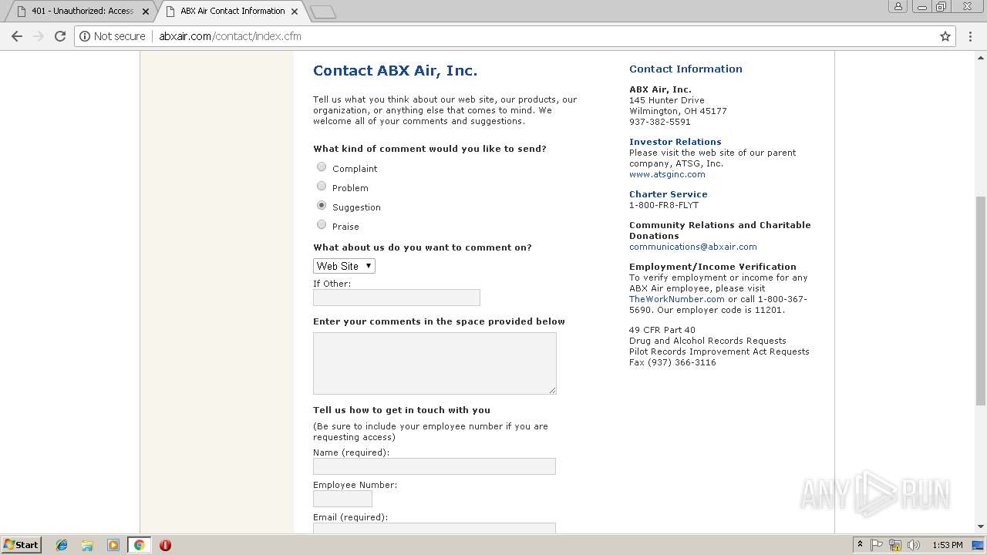The image size is (987, 555).
Task: Click the Chrome taskbar icon
Action: point(139,545)
